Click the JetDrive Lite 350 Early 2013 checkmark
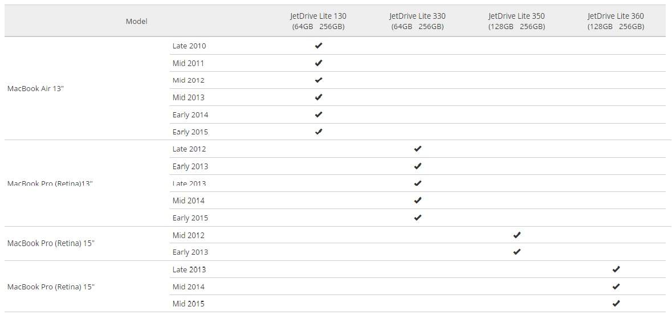Screen dimensions: 672x319 (517, 252)
